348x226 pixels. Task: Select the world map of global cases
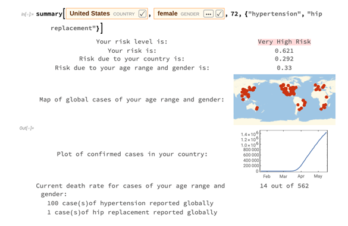click(x=284, y=100)
